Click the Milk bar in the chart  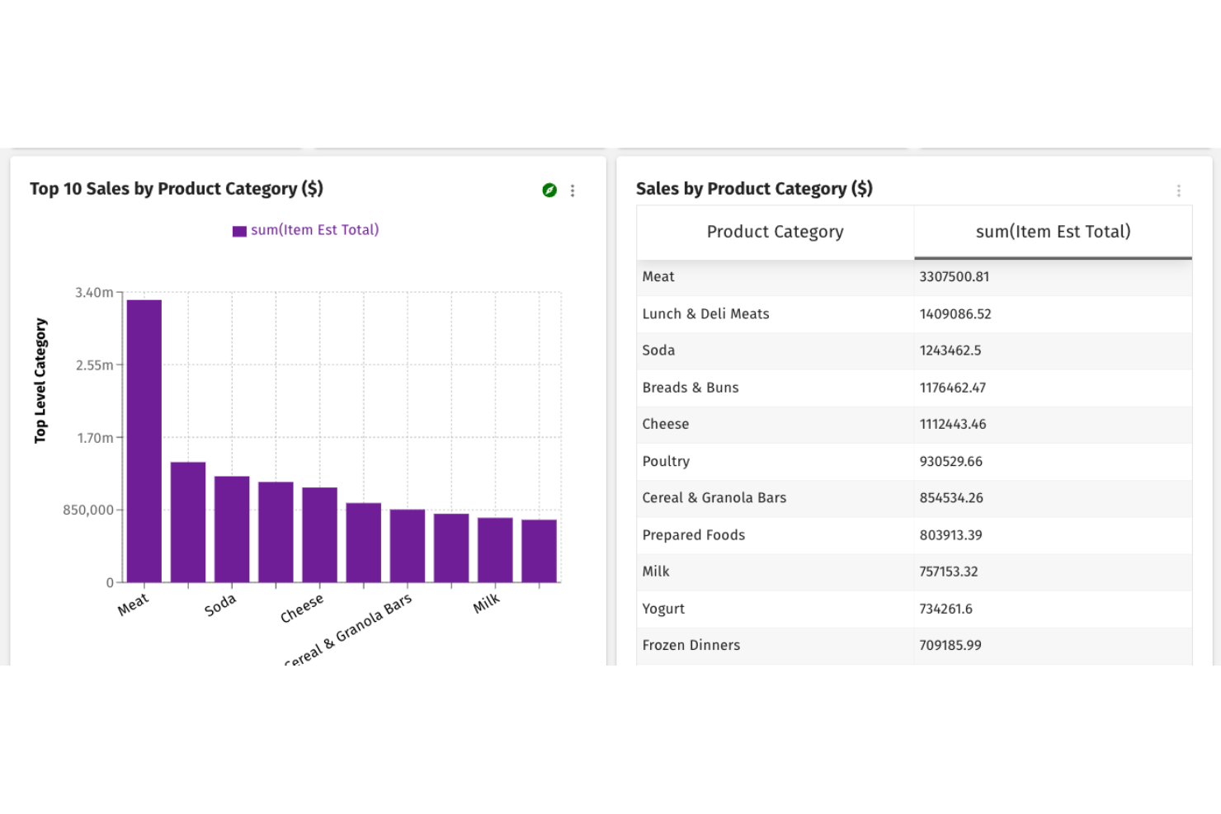495,550
